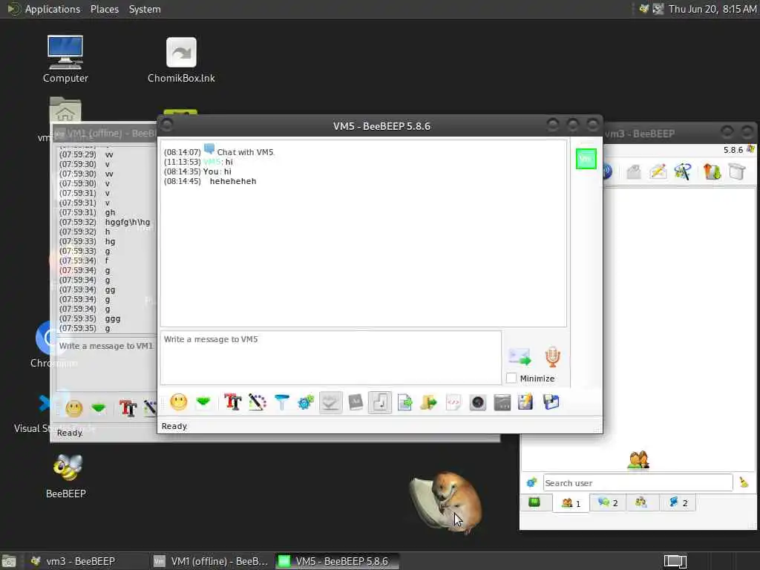
Task: Open the System menu
Action: tap(145, 9)
